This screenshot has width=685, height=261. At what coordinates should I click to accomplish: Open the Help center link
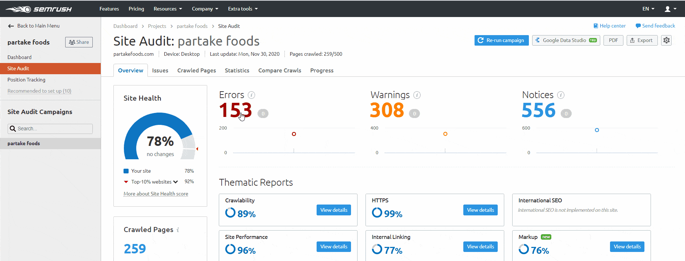610,26
